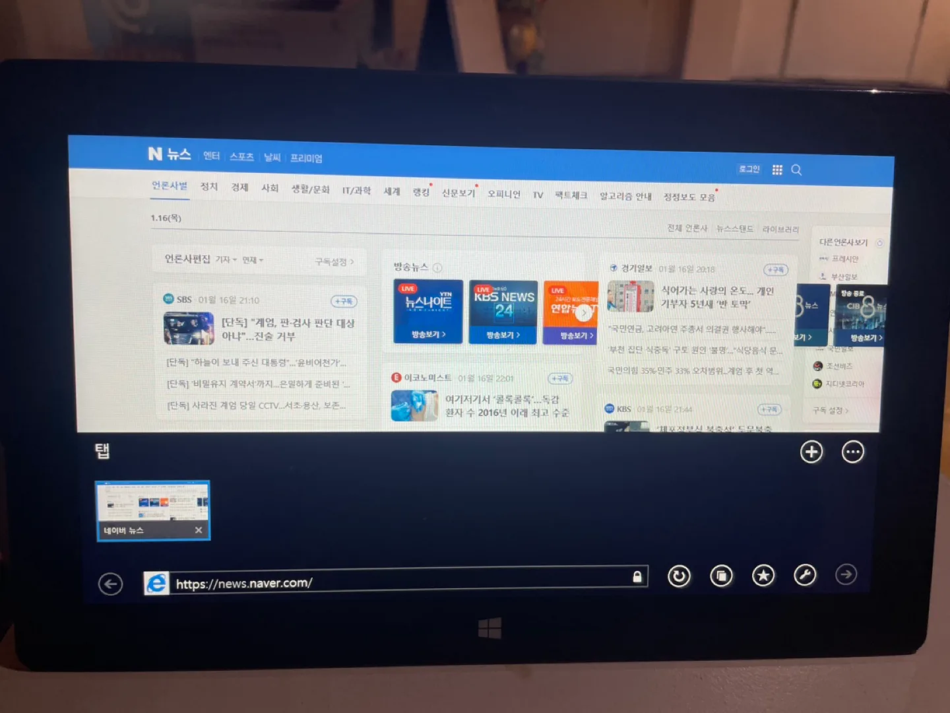This screenshot has width=950, height=713.
Task: Click the Internet Explorer site icon
Action: [156, 584]
